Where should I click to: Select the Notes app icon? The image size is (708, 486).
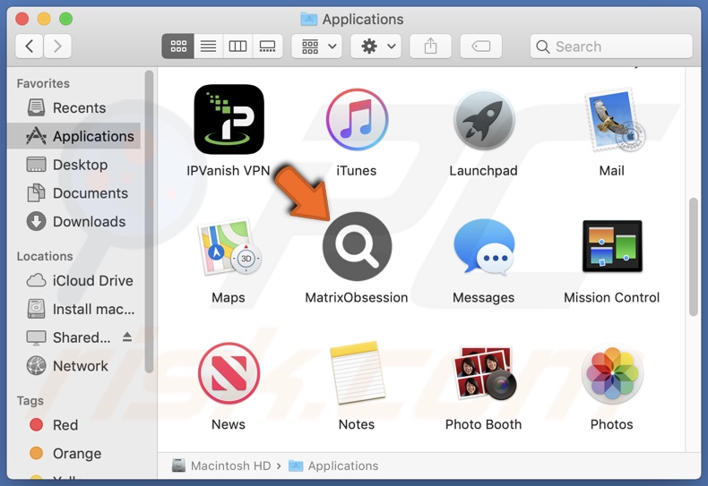tap(358, 372)
